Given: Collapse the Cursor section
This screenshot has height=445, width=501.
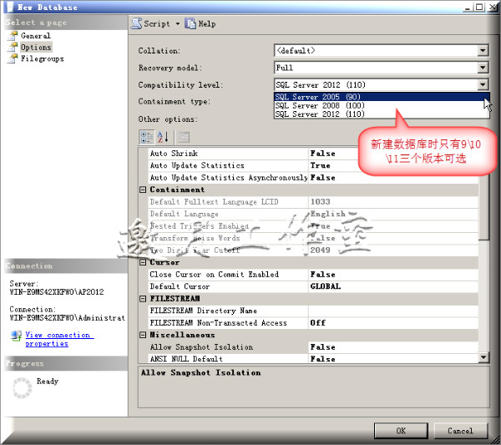Looking at the screenshot, I should click(x=143, y=262).
